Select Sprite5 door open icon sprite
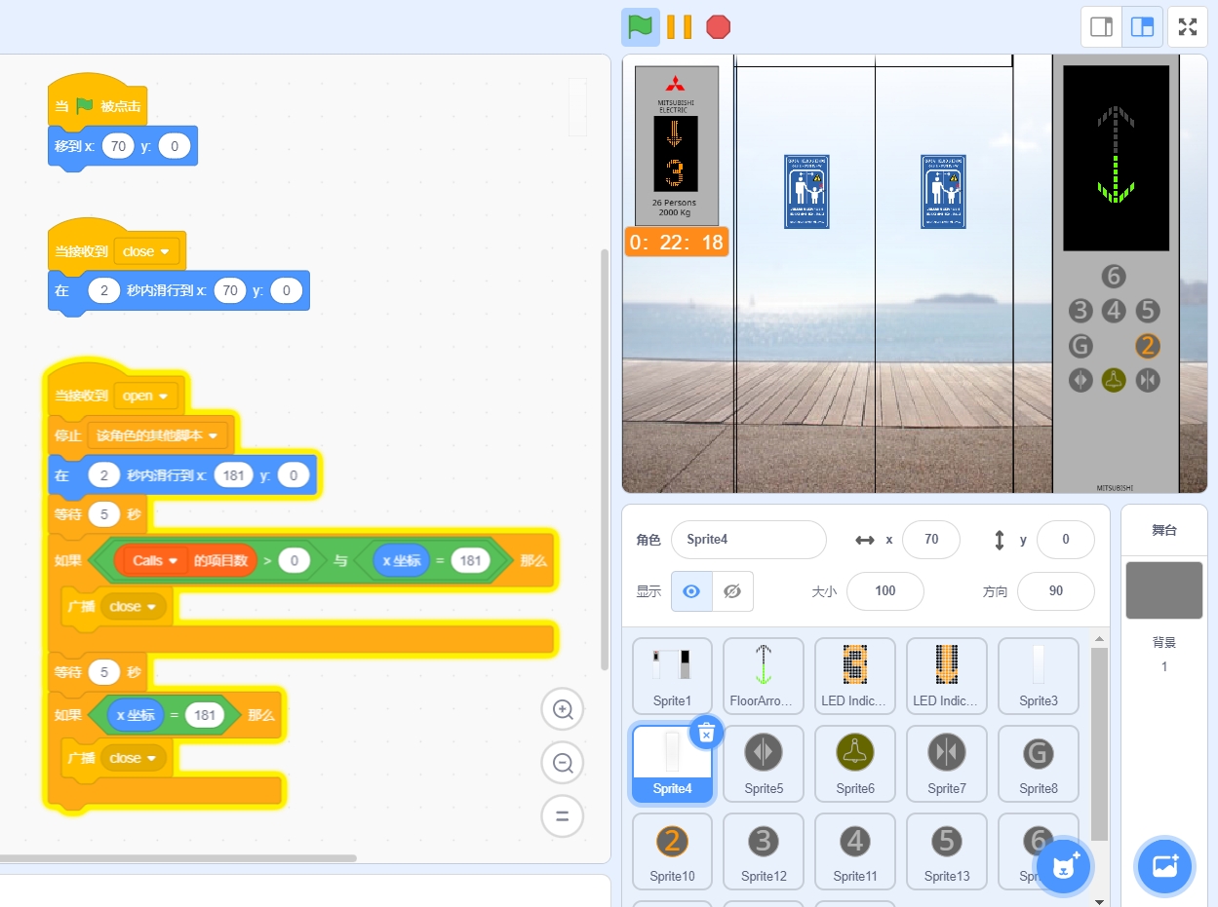This screenshot has width=1218, height=907. [x=764, y=763]
